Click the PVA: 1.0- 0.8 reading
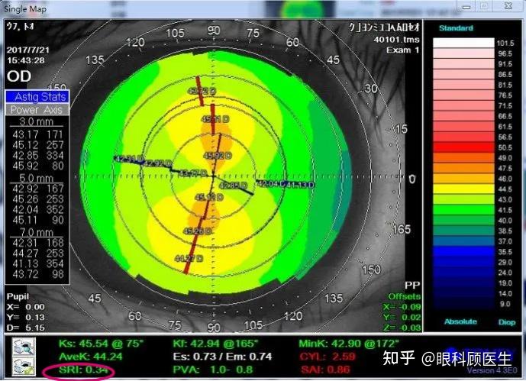This screenshot has width=526, height=381. coord(213,370)
